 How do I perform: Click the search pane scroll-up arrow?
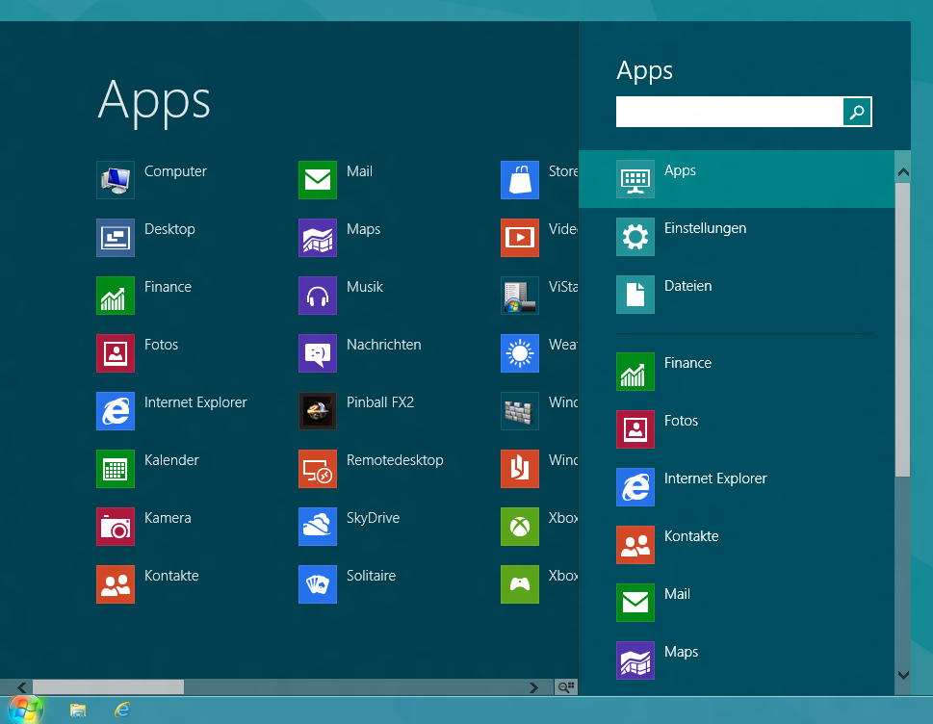pos(902,172)
